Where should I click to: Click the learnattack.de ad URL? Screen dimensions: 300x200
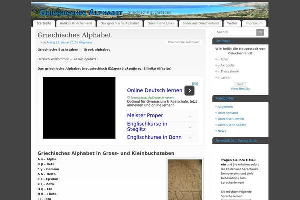pyautogui.click(x=152, y=98)
